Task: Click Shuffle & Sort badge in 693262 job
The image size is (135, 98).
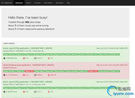Action: 115,55
